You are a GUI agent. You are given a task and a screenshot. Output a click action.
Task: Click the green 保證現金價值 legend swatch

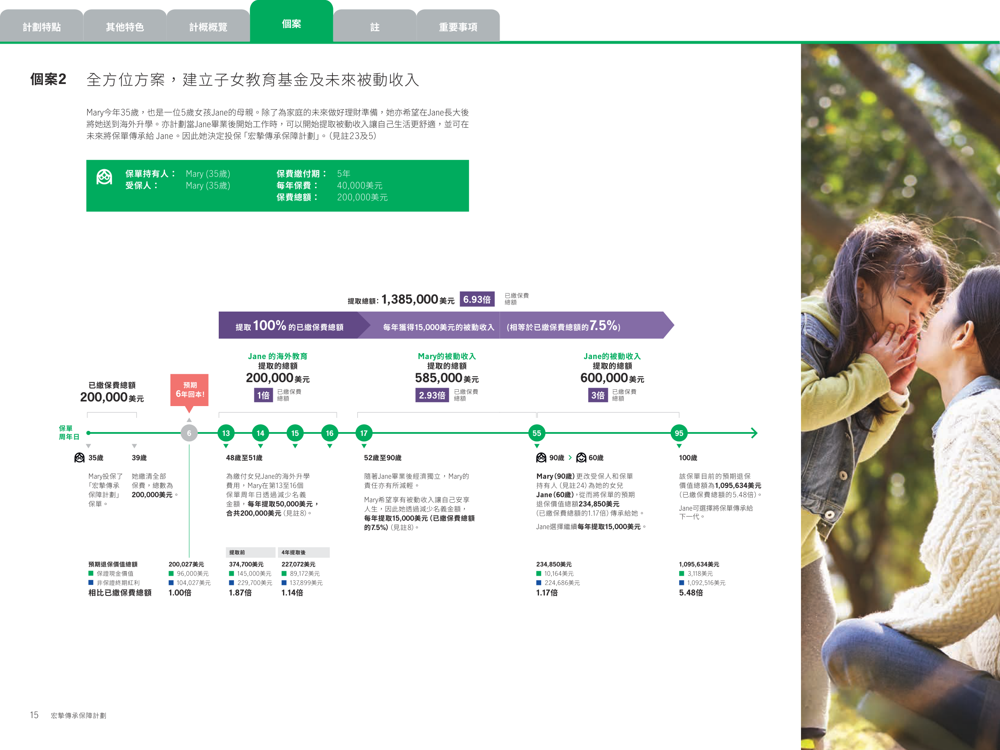point(91,573)
